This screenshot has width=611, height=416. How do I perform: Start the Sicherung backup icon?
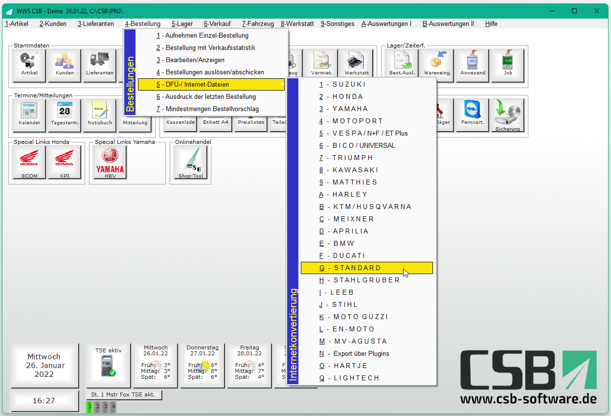(508, 116)
